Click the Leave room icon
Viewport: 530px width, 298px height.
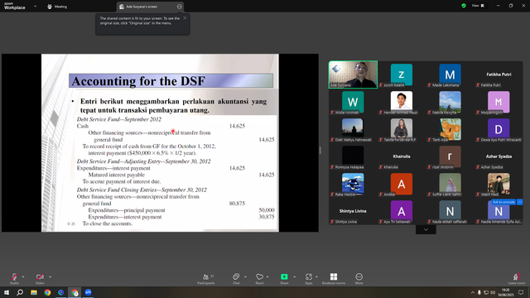(516, 276)
